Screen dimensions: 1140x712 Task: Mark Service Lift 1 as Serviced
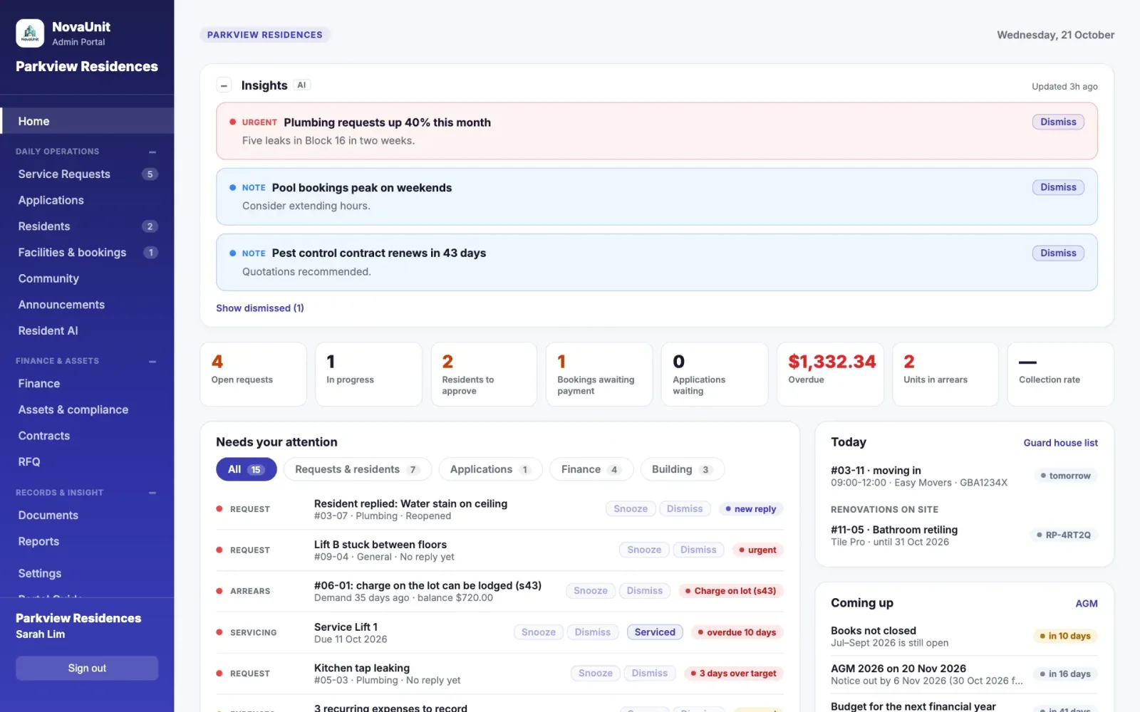[x=655, y=632]
